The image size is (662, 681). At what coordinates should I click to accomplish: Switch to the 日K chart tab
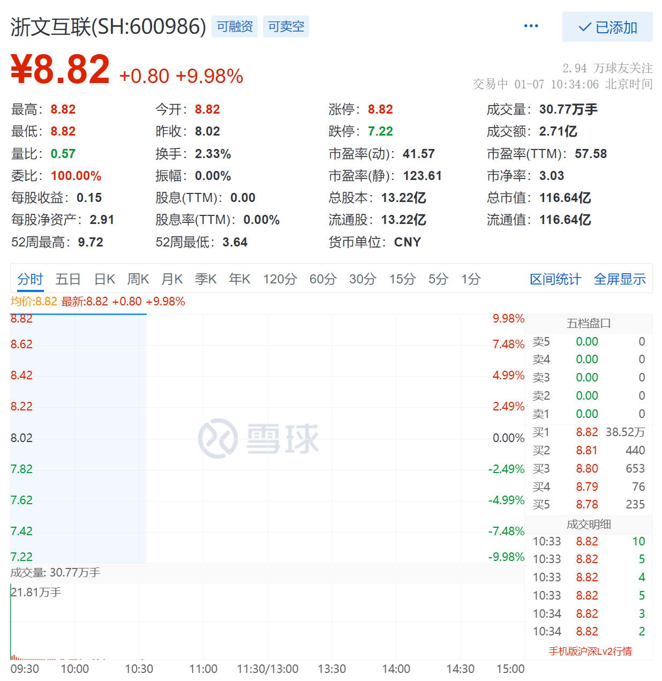(104, 279)
